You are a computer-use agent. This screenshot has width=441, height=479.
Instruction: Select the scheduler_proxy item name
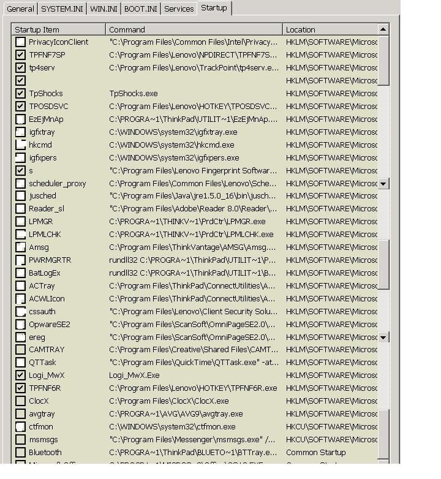click(58, 183)
